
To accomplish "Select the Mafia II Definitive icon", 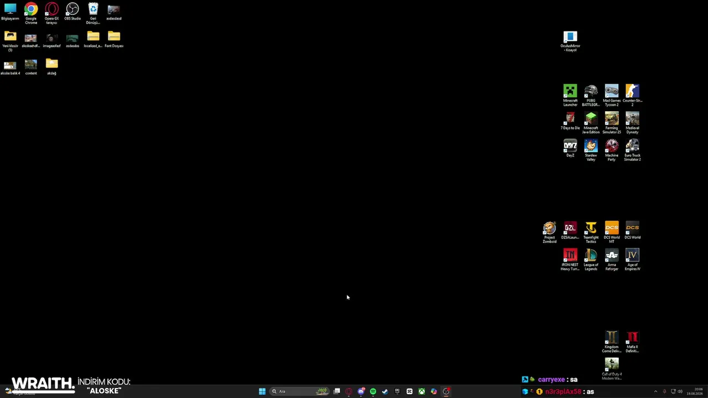I will point(632,342).
